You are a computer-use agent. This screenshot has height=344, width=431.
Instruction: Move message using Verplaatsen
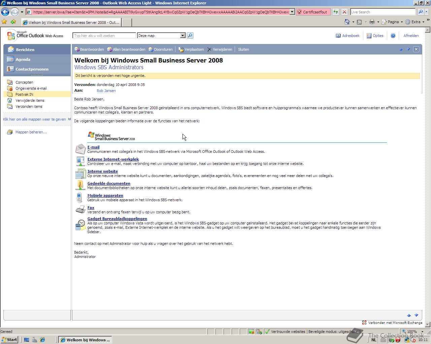tap(191, 49)
